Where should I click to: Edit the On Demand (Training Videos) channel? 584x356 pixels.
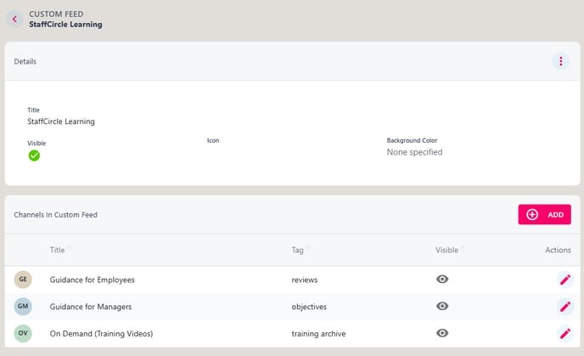565,333
